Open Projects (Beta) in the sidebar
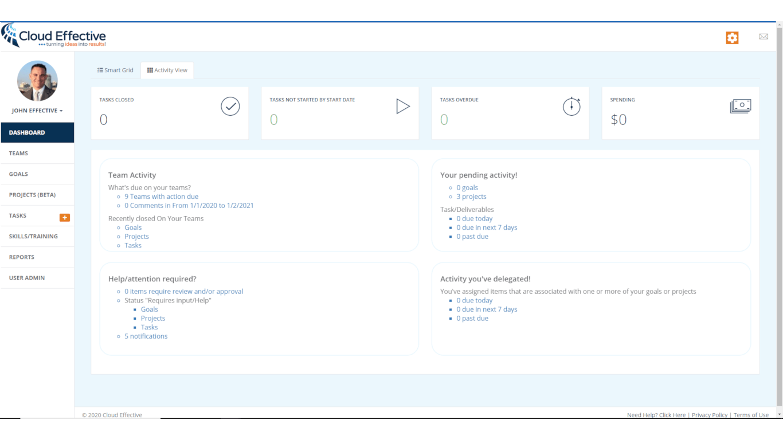 point(37,195)
